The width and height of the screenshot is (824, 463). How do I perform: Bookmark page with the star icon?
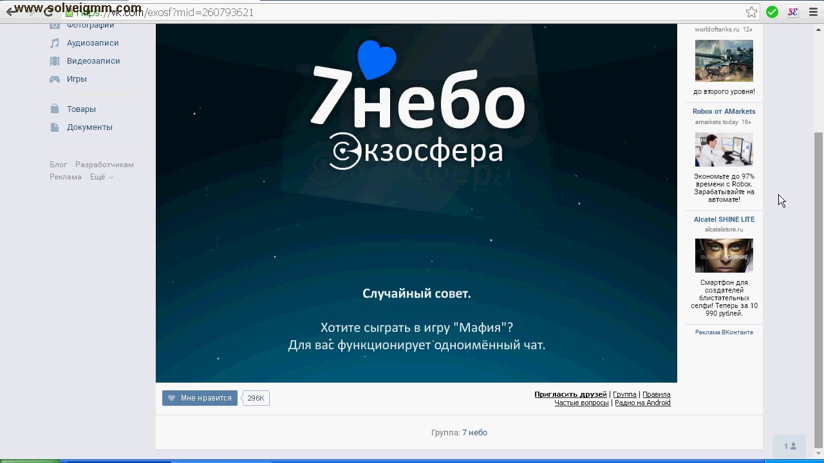click(x=751, y=12)
